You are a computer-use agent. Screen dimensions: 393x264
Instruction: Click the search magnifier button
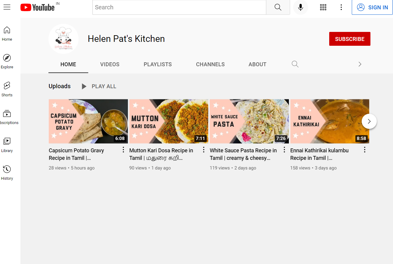(x=278, y=7)
